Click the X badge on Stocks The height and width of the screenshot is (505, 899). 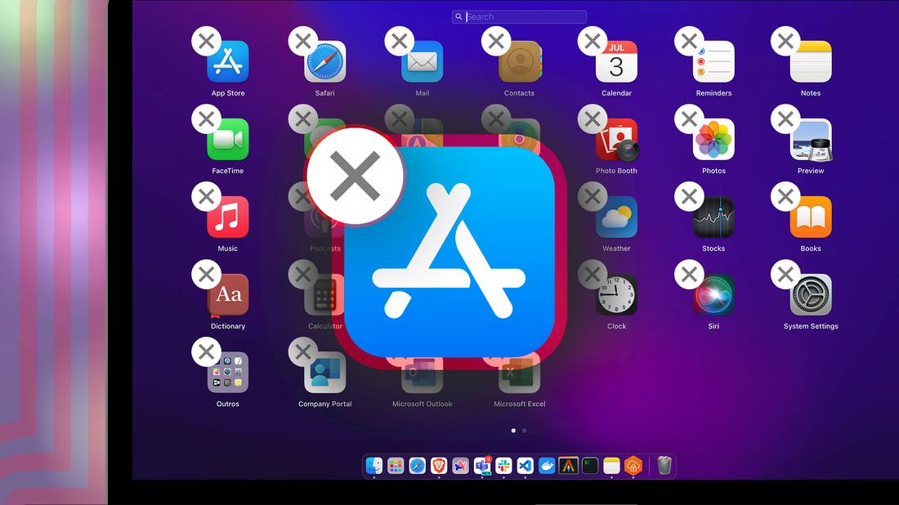pyautogui.click(x=689, y=197)
